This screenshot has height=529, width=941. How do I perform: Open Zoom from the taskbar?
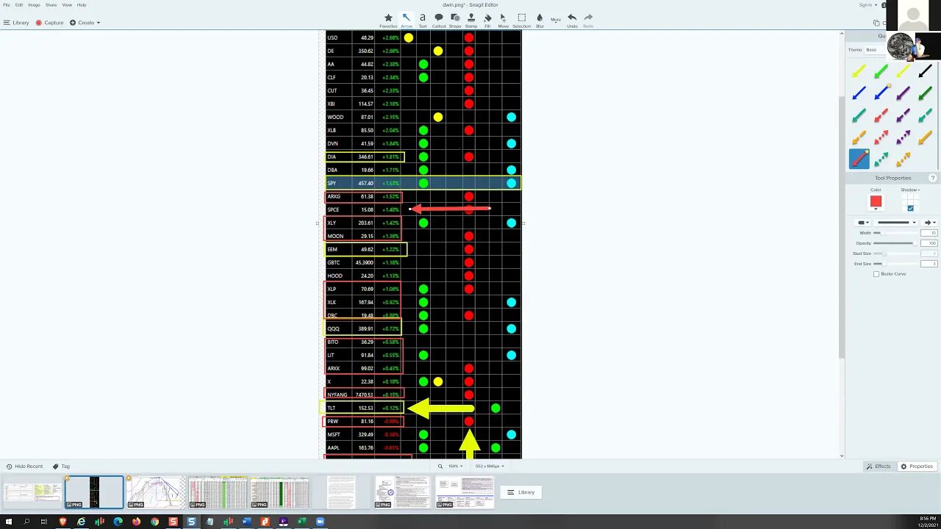tap(320, 522)
